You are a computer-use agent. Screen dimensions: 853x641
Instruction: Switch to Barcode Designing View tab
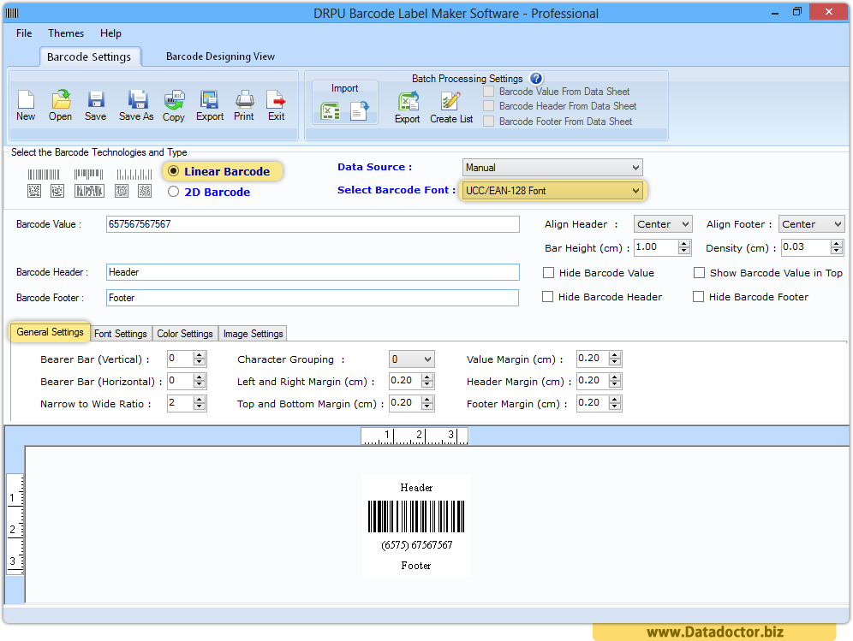pyautogui.click(x=220, y=56)
